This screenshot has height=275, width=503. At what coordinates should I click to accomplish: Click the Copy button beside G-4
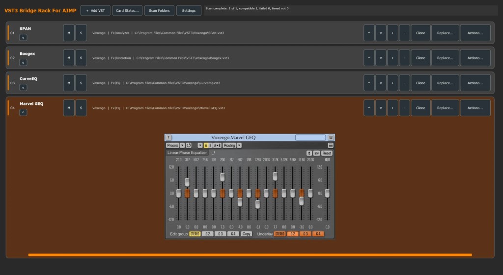(247, 234)
